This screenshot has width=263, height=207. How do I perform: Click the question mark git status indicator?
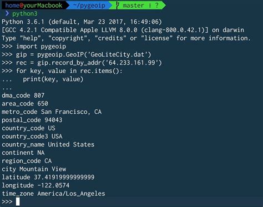tap(157, 6)
